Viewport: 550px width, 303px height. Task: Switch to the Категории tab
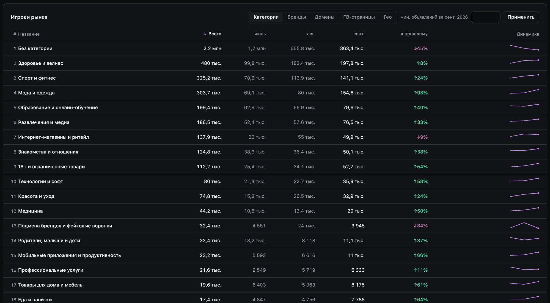coord(266,17)
